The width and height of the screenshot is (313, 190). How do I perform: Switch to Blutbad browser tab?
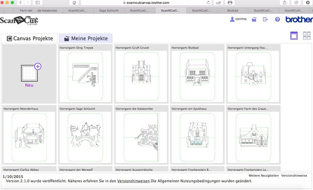click(232, 10)
